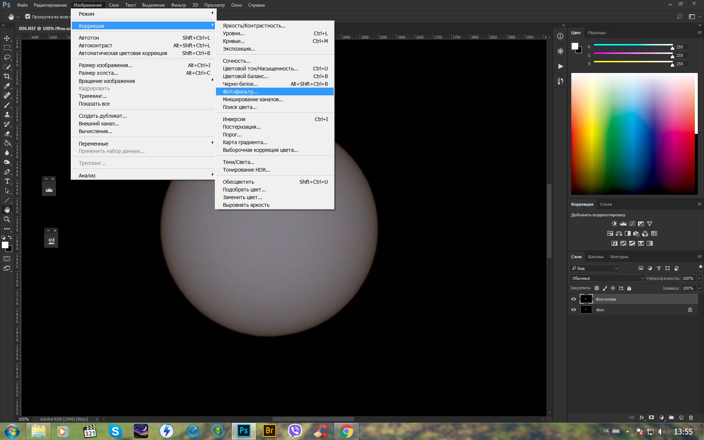Select the Lasso tool
704x440 pixels.
click(7, 57)
